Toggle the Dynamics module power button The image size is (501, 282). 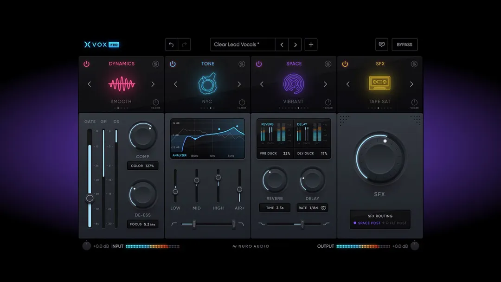86,64
